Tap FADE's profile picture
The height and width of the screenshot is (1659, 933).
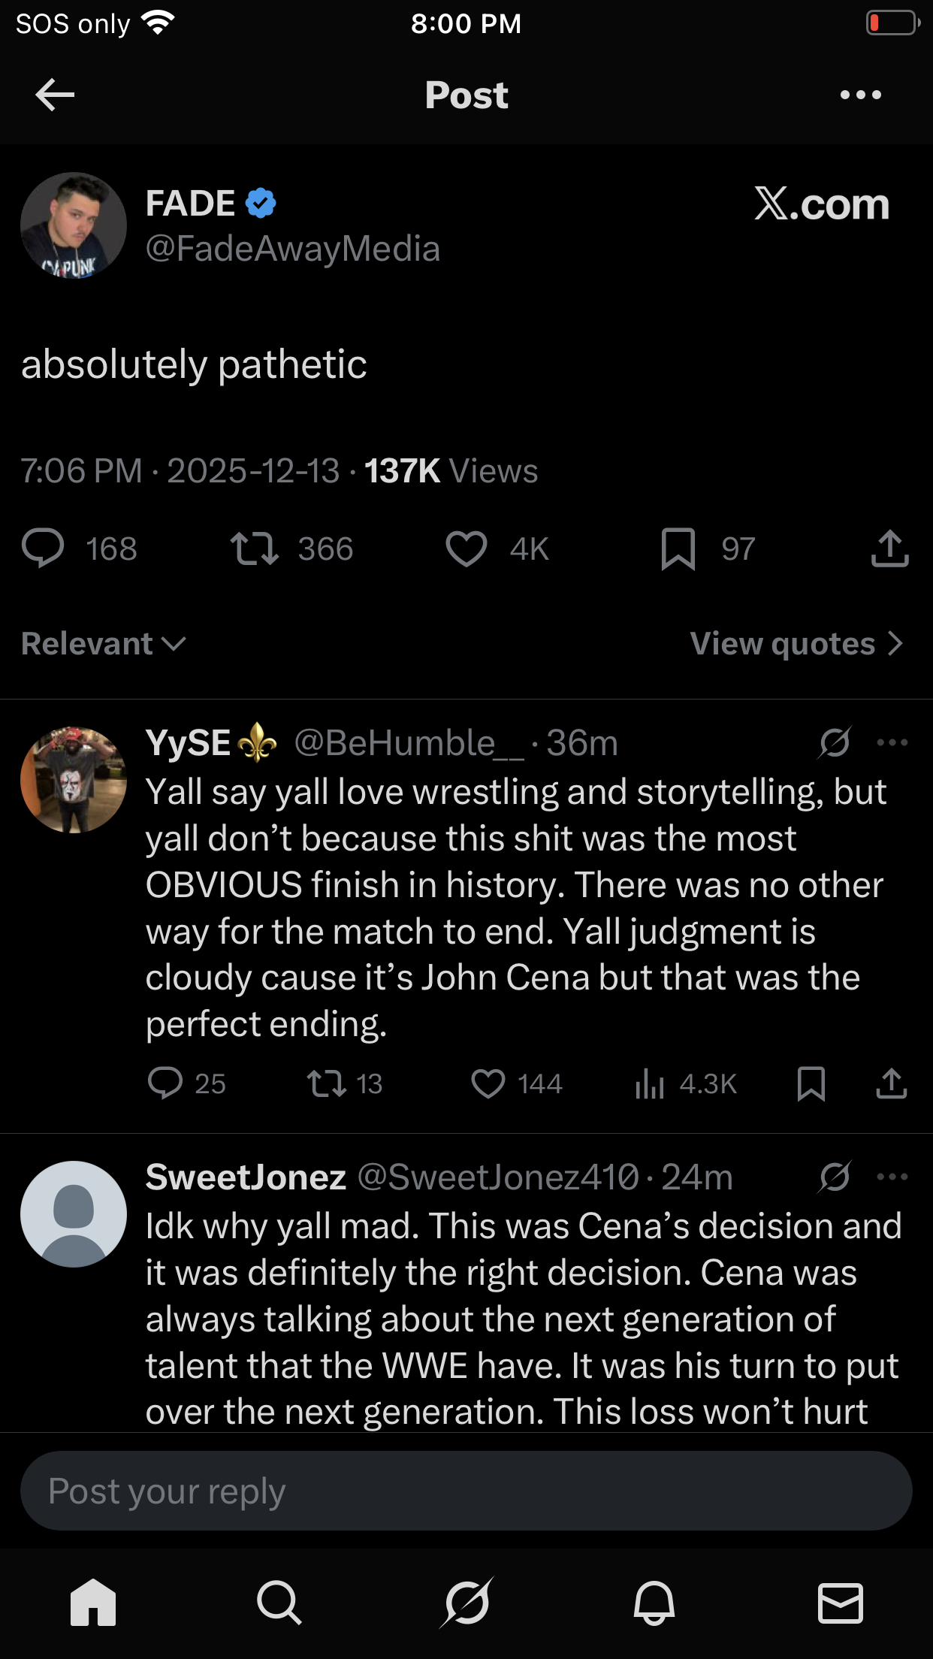click(74, 225)
